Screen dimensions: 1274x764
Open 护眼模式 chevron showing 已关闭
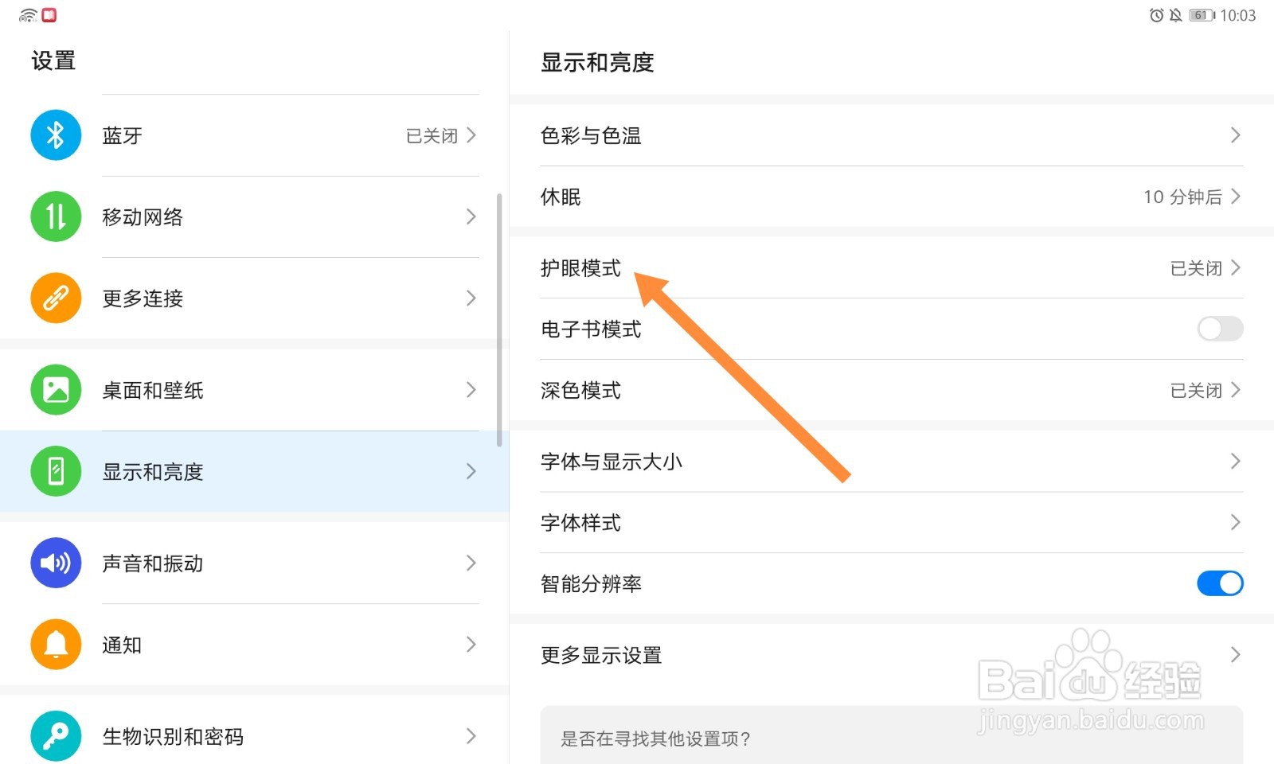[x=1235, y=268]
